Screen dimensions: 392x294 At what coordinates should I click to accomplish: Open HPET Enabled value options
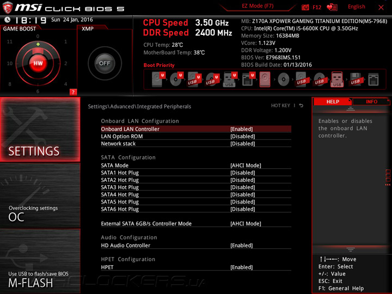point(242,267)
